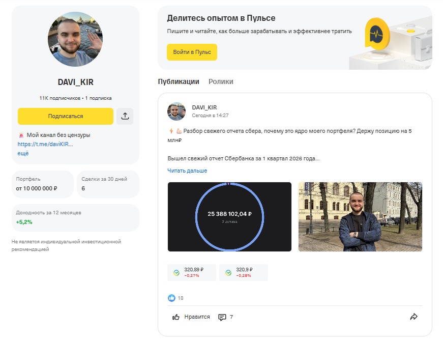The width and height of the screenshot is (443, 339).
Task: Click the Pulse logo badge in banner
Action: click(x=377, y=34)
